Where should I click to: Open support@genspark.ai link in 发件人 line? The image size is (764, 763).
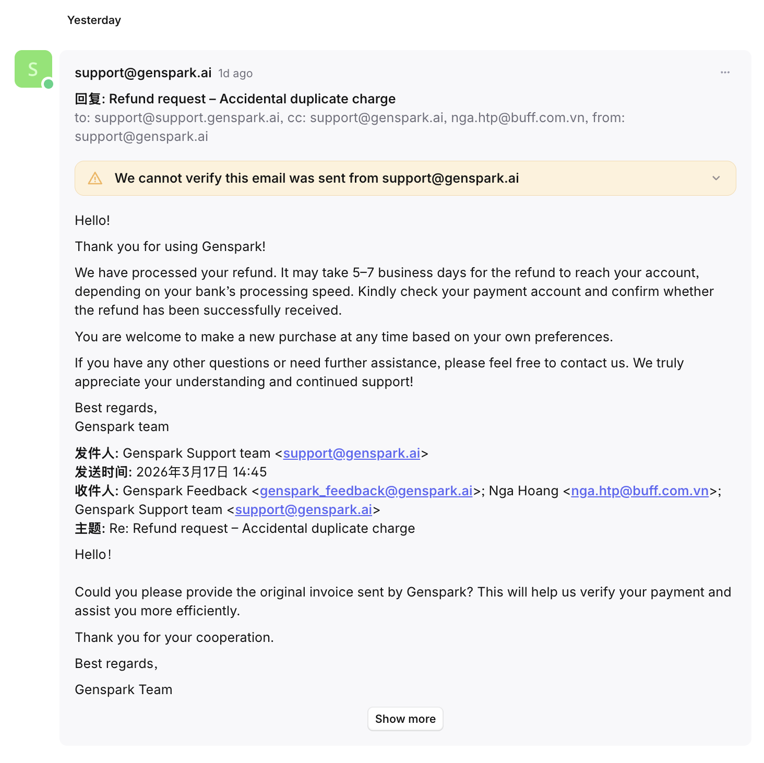[x=351, y=454]
